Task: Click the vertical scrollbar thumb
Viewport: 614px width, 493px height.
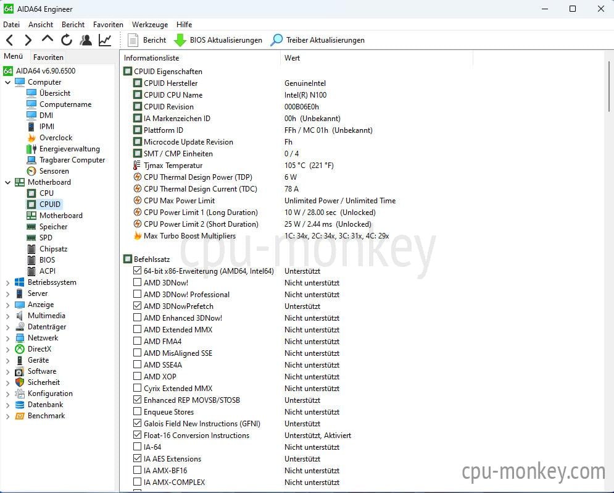Action: [x=609, y=86]
